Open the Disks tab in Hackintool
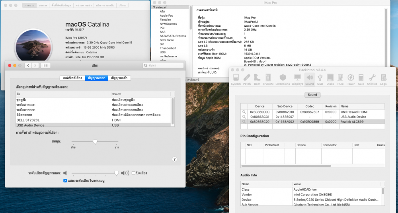 click(x=330, y=80)
